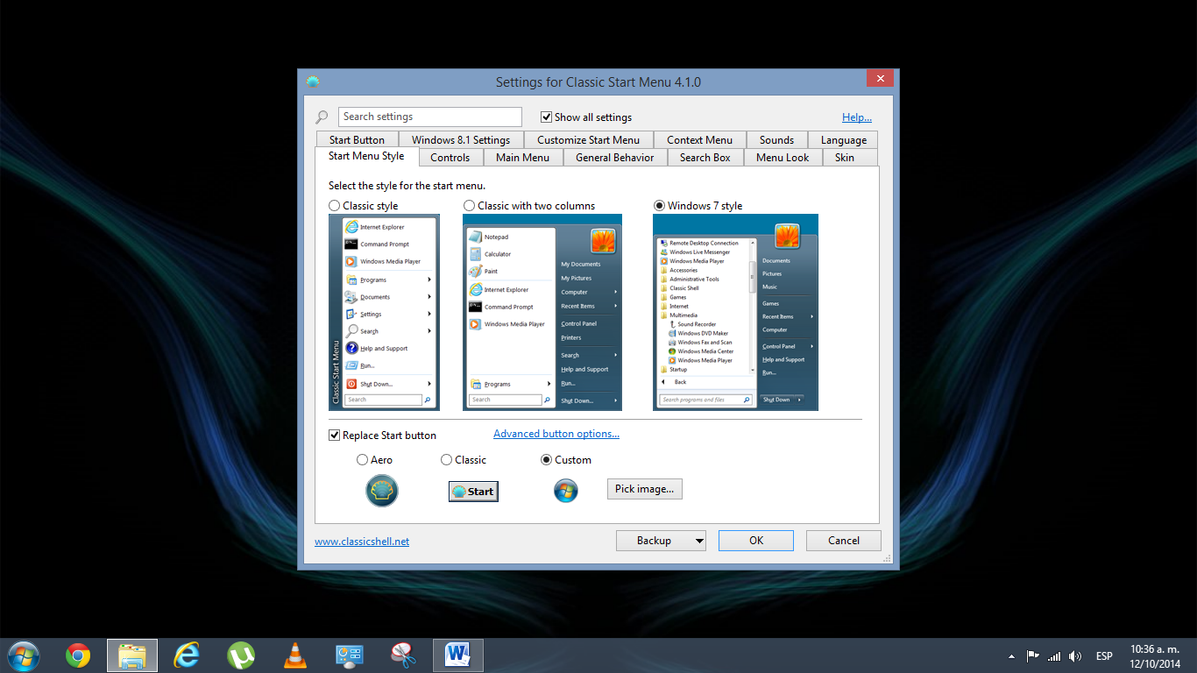Confirm settings with the OK button
This screenshot has height=673, width=1197.
756,541
